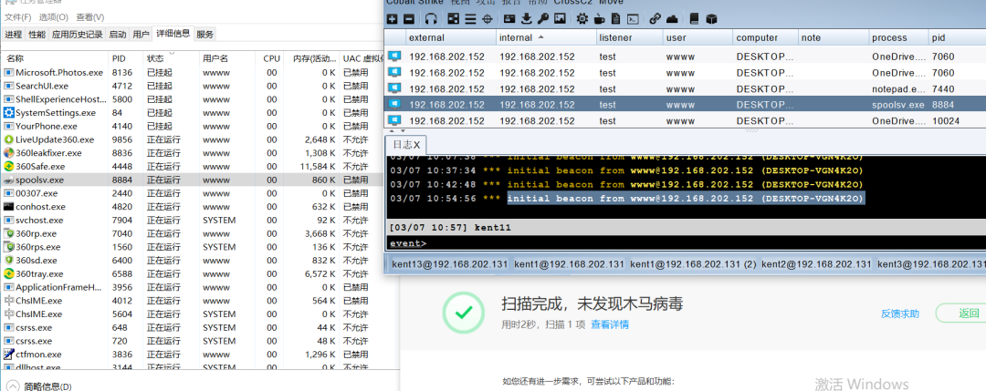Sort Task Manager by PID column header
This screenshot has height=391, width=986.
tap(126, 58)
